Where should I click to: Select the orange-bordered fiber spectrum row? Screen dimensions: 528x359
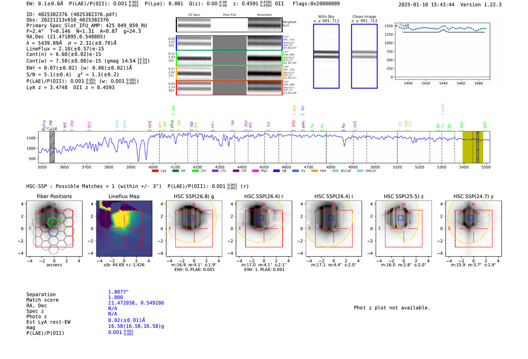229,73
